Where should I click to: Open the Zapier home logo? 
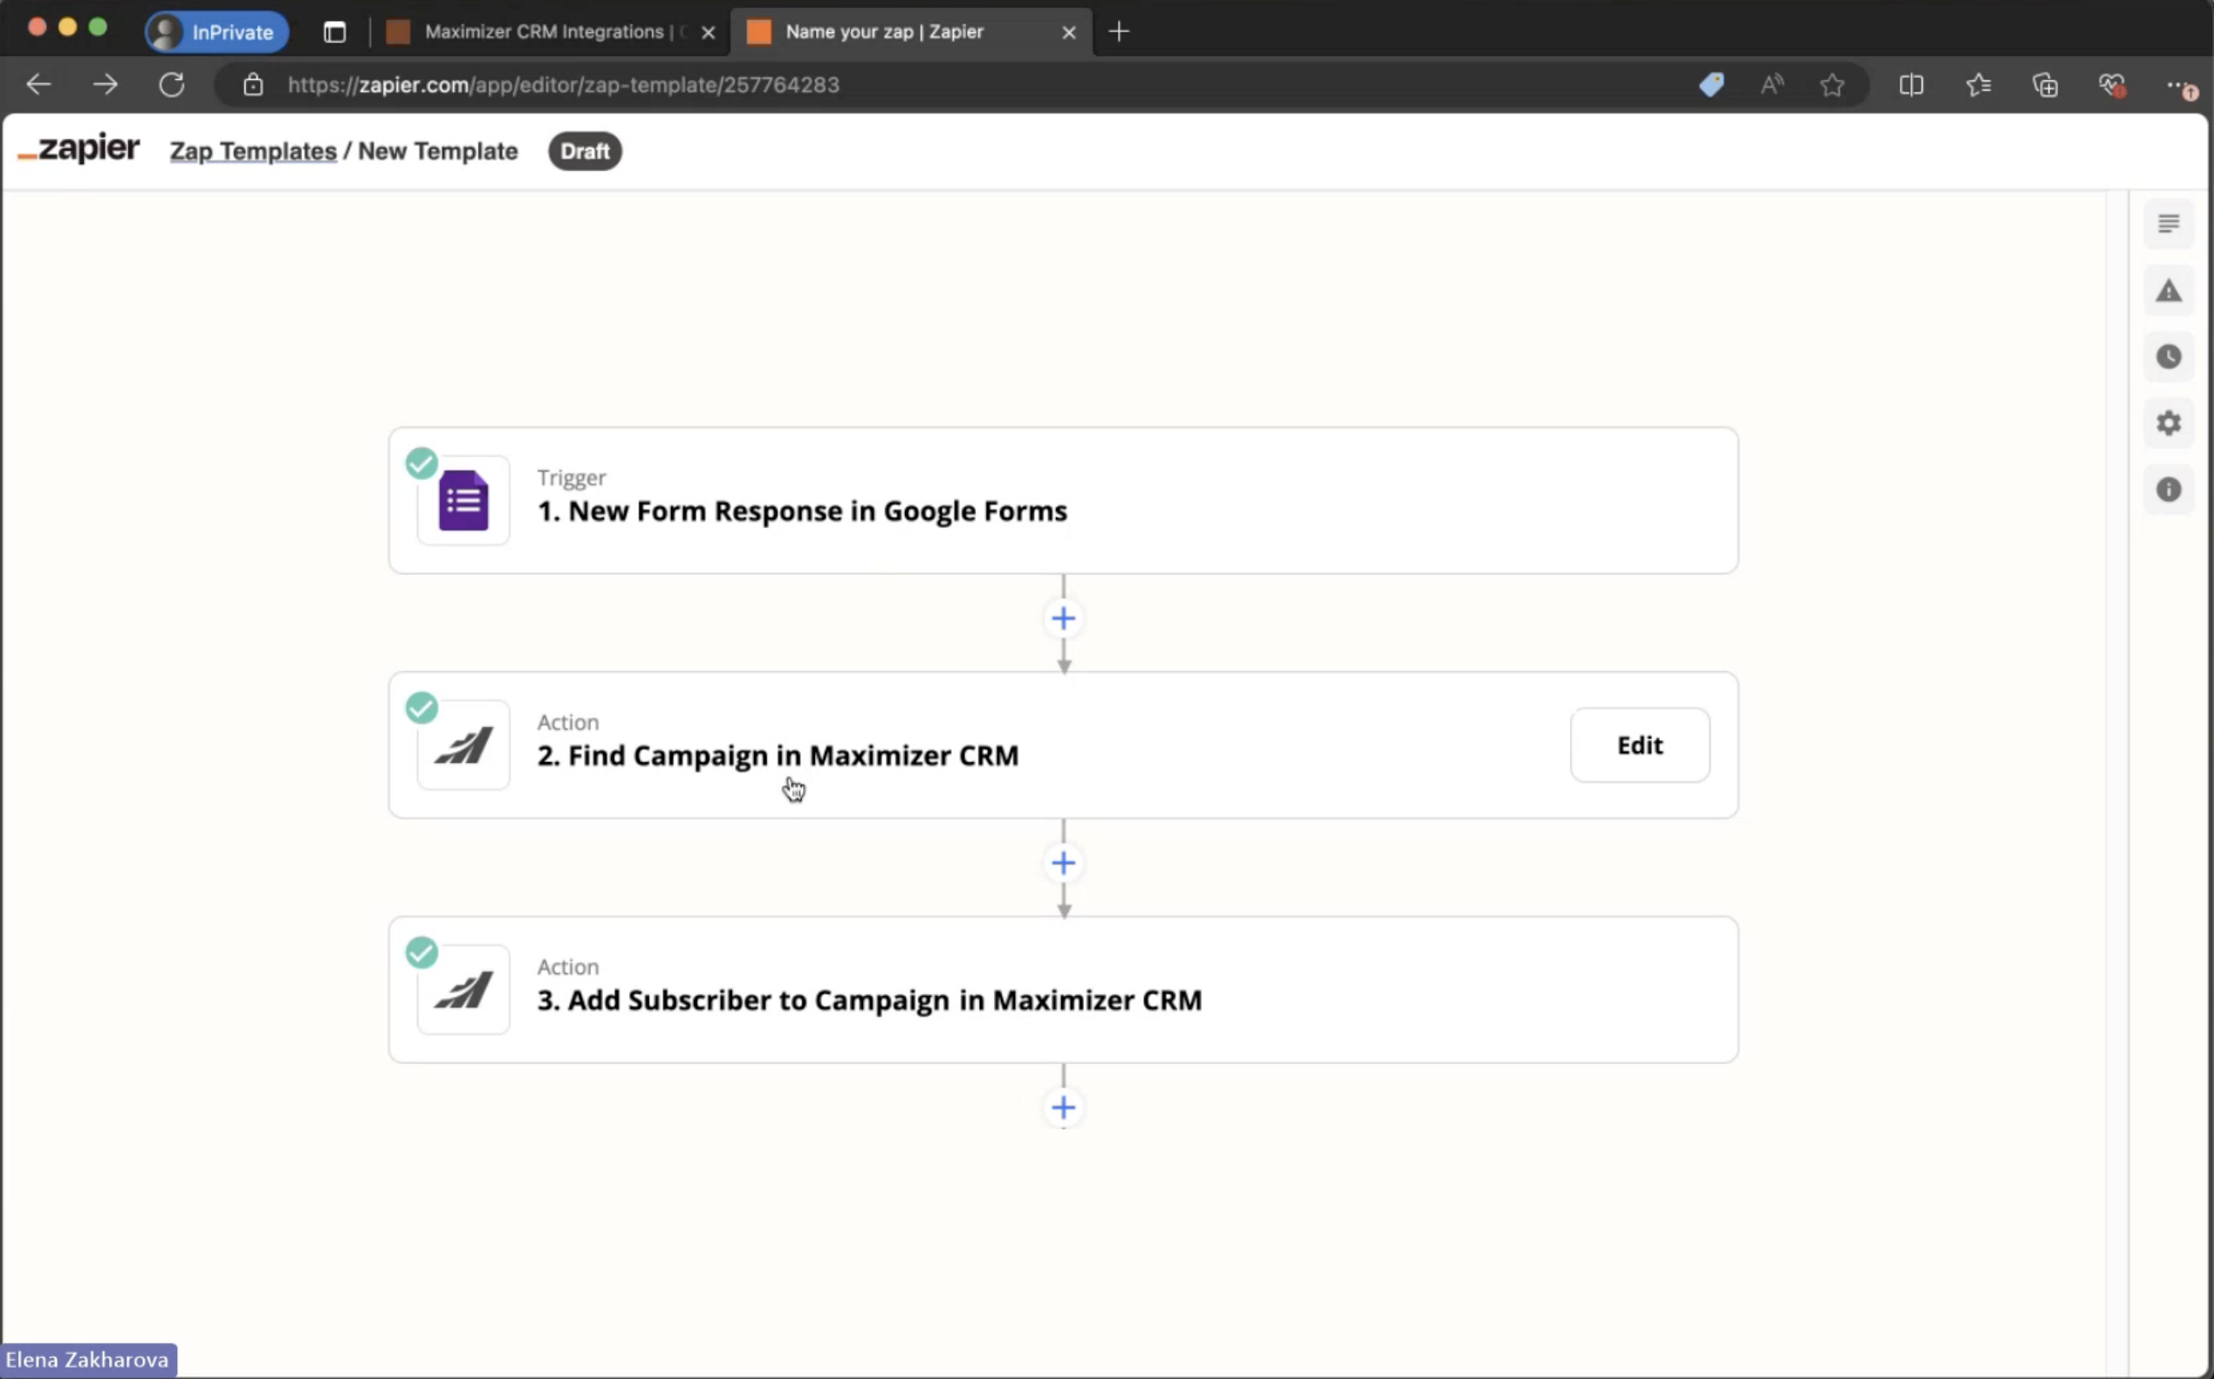(79, 149)
